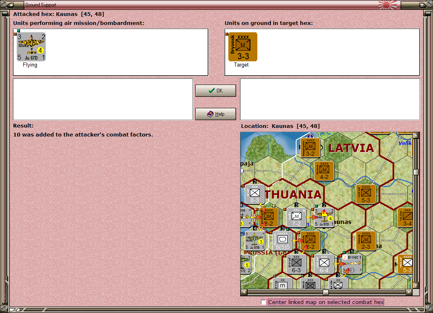The width and height of the screenshot is (433, 313).
Task: Select the 4-2 unit inside Latvia
Action: pos(324,170)
